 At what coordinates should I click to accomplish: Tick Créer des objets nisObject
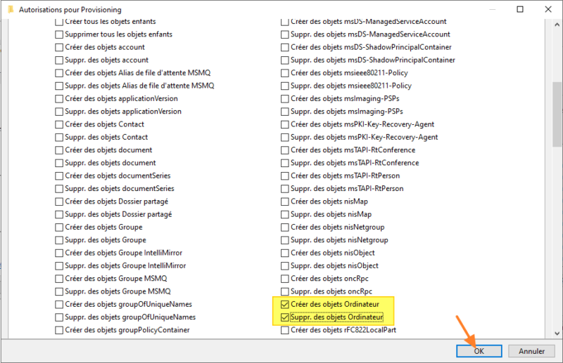285,253
